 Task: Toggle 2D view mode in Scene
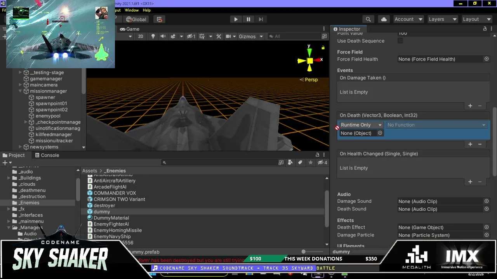pos(141,36)
